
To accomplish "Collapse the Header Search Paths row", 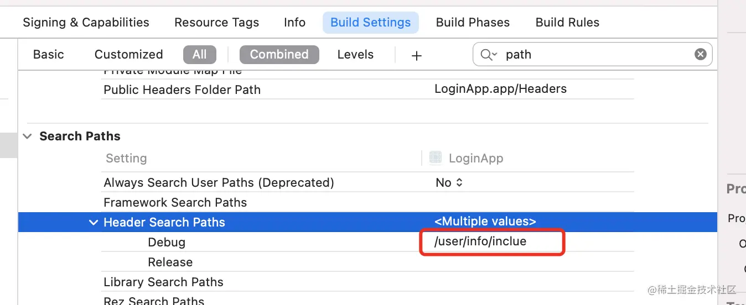I will 93,222.
